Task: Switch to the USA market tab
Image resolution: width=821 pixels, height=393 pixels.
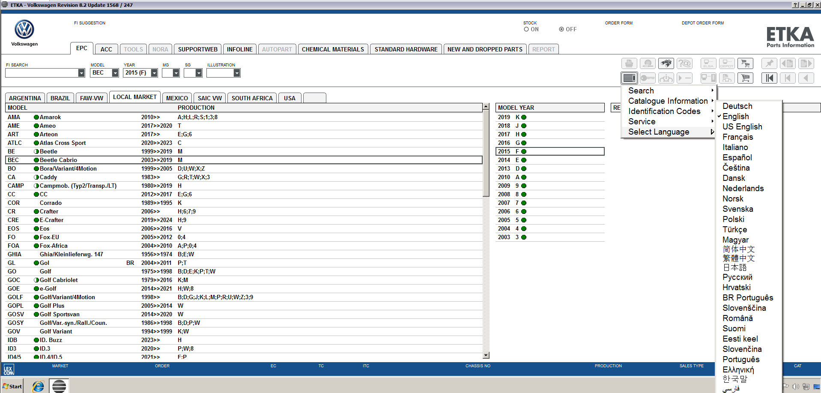Action: 290,98
